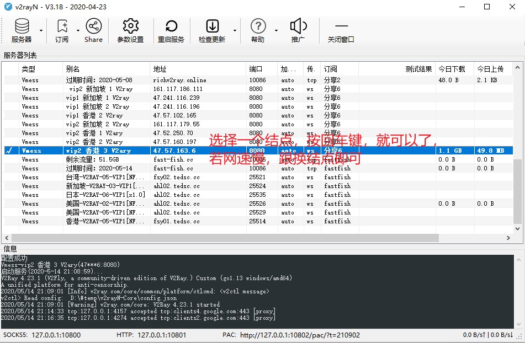Select server 47.241.116.239
The image size is (525, 343).
point(257,98)
